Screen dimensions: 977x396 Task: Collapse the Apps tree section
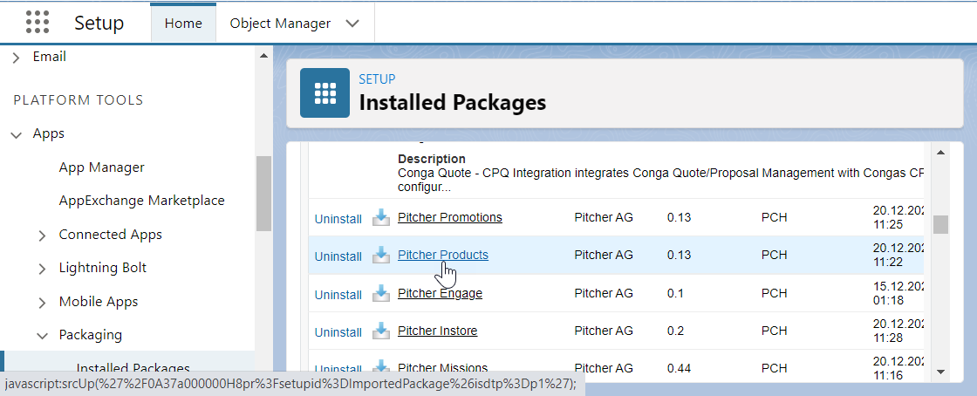[x=17, y=134]
